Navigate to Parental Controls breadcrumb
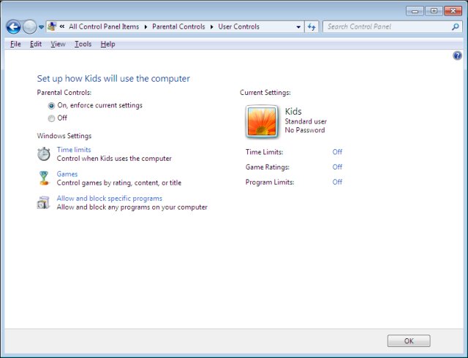Image resolution: width=468 pixels, height=358 pixels. (x=178, y=26)
